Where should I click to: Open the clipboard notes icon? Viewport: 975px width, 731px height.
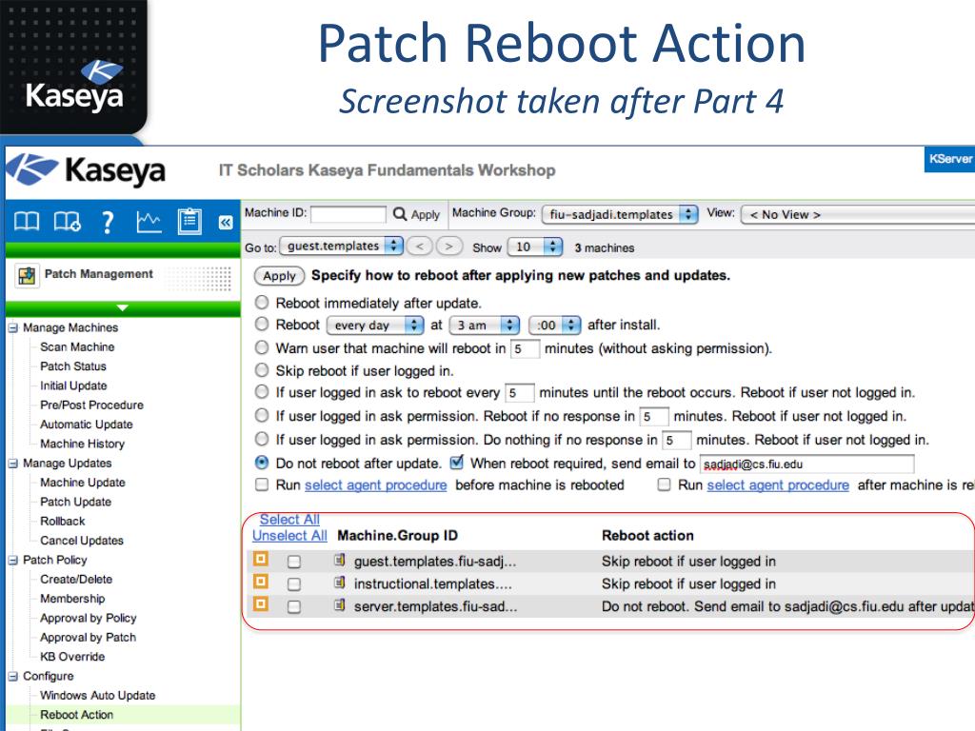[189, 221]
